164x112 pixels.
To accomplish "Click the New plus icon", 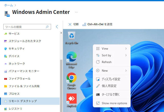I will [x=98, y=70].
